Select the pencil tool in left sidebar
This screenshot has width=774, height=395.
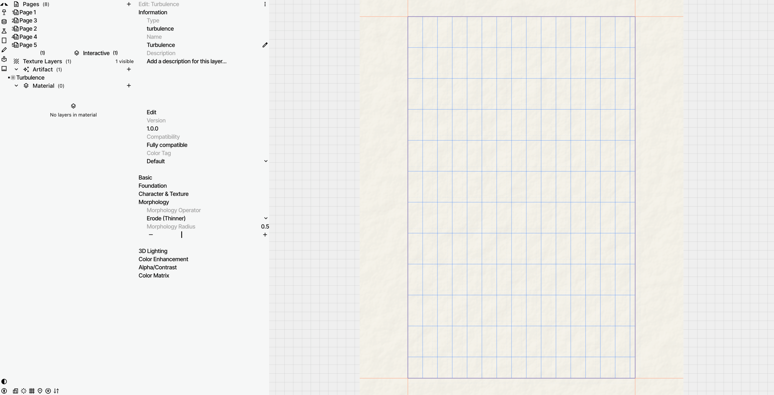click(x=4, y=50)
